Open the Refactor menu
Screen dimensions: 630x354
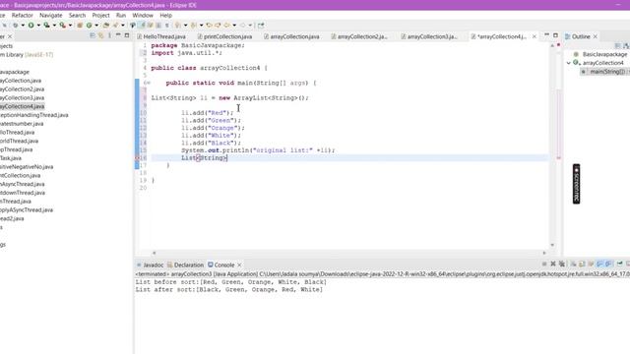pos(22,16)
